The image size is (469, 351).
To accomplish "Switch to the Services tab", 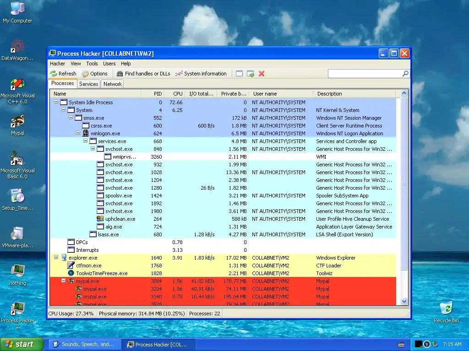I will click(x=88, y=84).
